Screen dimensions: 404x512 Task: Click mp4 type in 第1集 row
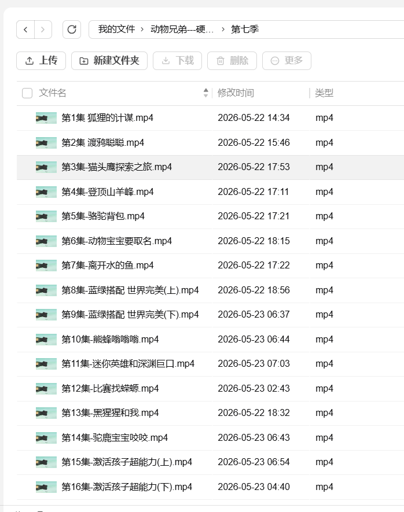324,118
